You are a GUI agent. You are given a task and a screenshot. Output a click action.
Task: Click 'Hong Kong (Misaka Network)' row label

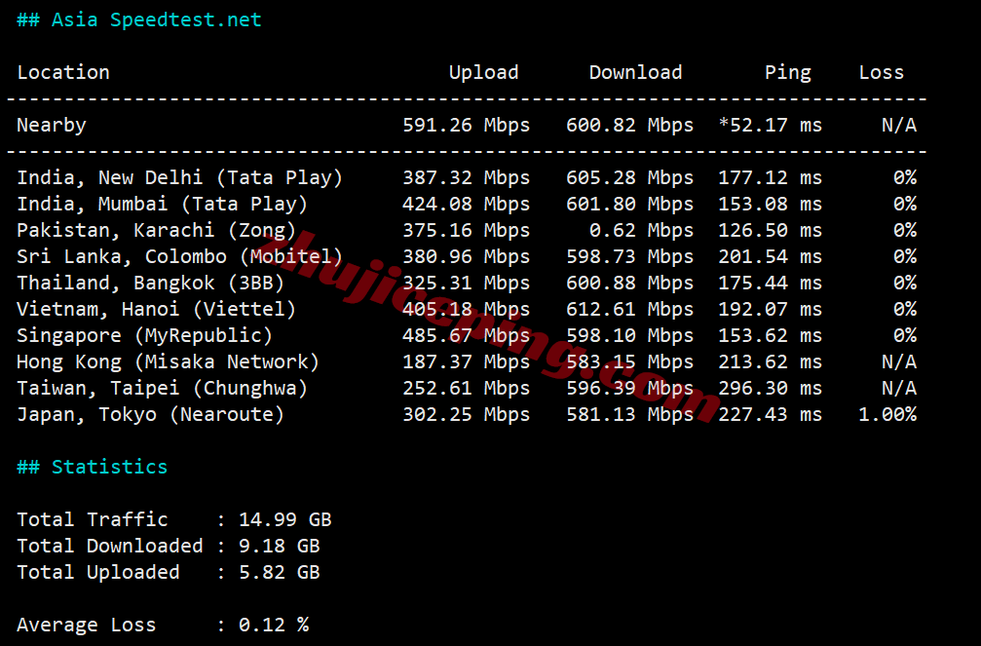click(x=169, y=361)
